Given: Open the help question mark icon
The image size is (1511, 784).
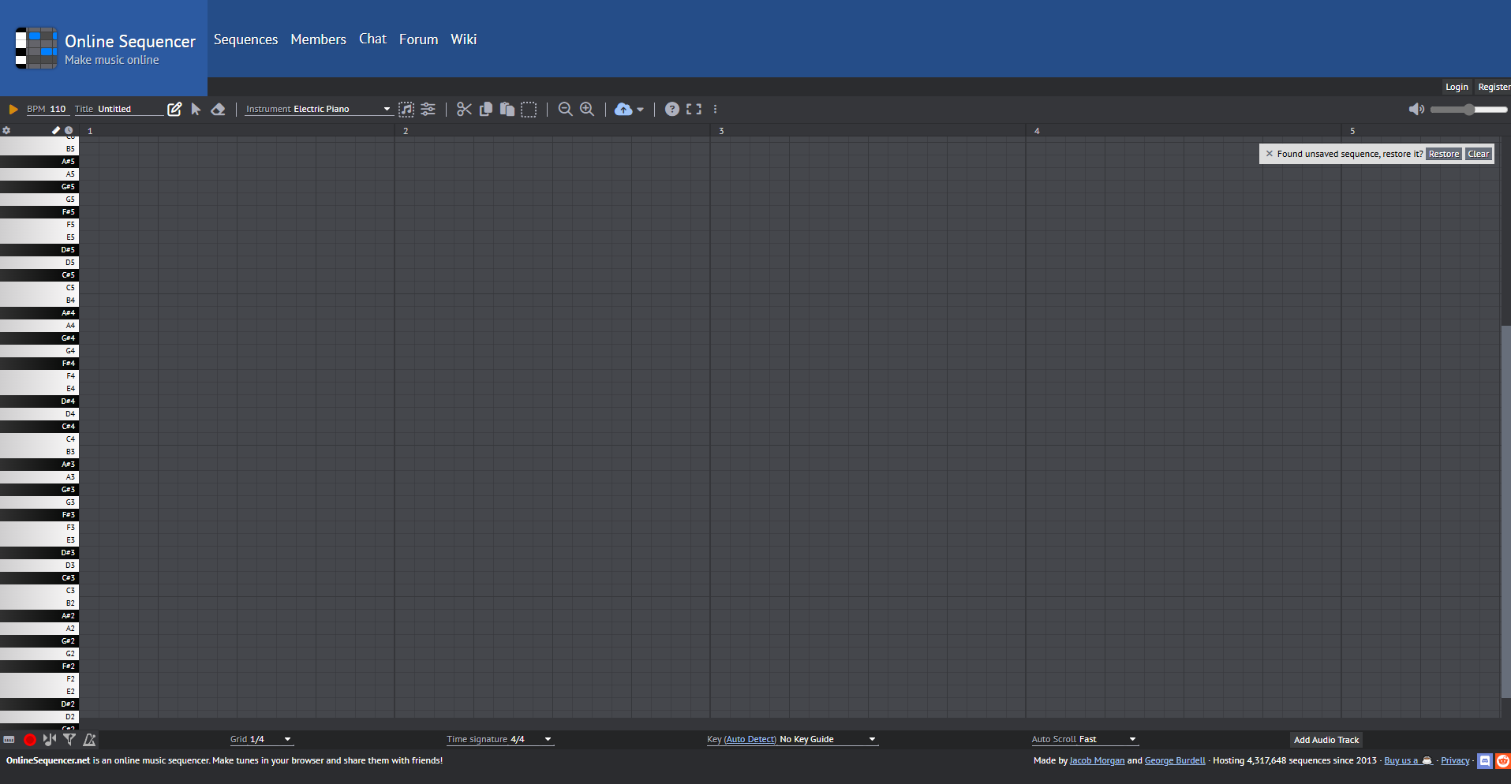Looking at the screenshot, I should click(671, 110).
